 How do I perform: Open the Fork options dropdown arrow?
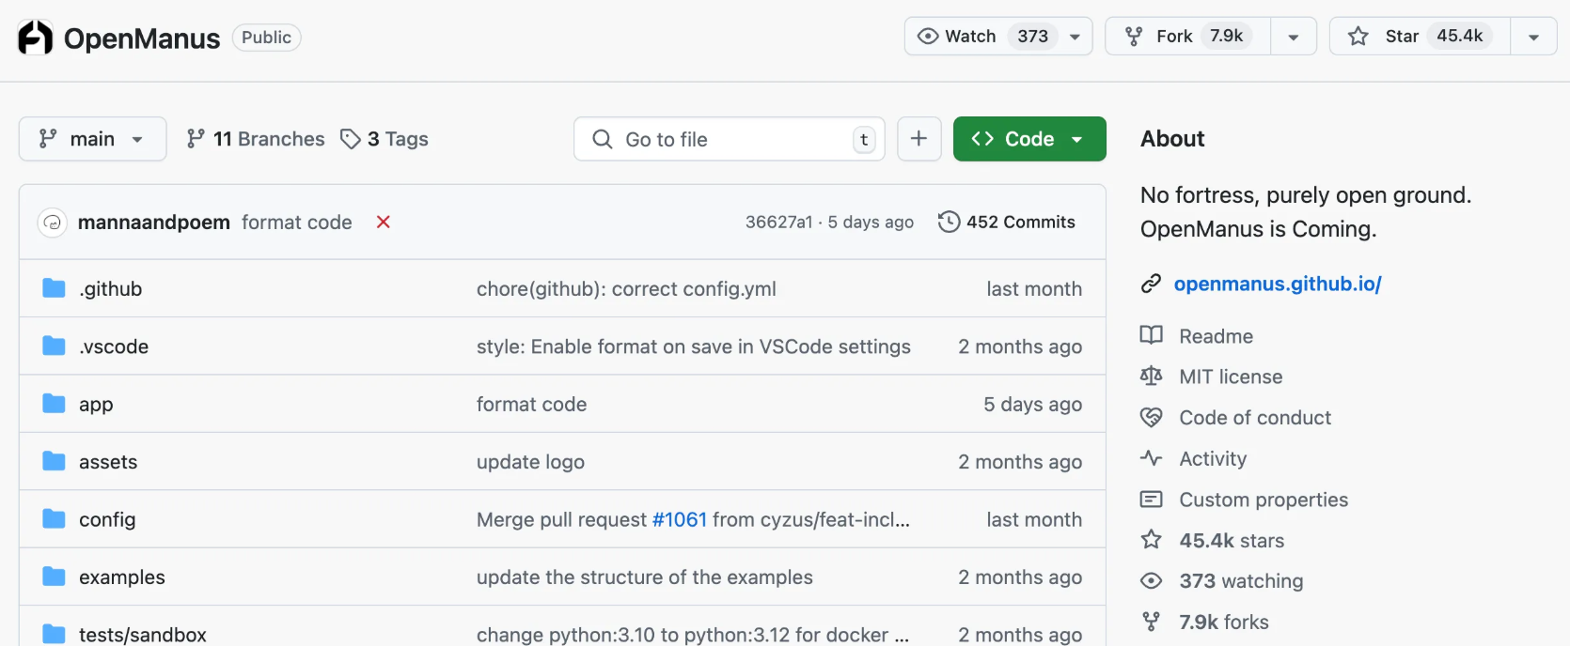(1294, 37)
